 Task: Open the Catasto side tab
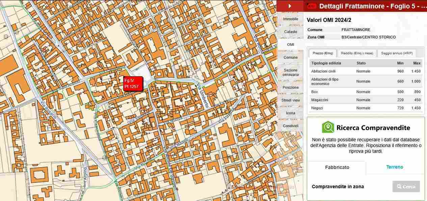[x=290, y=32]
